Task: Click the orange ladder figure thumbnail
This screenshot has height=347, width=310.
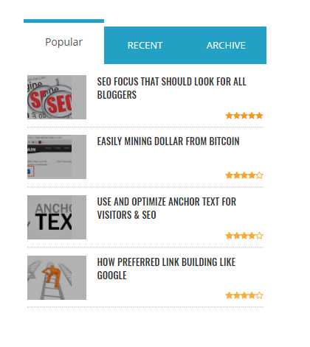Action: 57,278
